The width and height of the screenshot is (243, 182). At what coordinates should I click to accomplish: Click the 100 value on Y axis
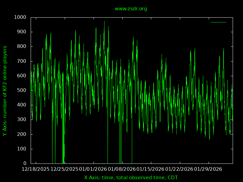(x=22, y=149)
